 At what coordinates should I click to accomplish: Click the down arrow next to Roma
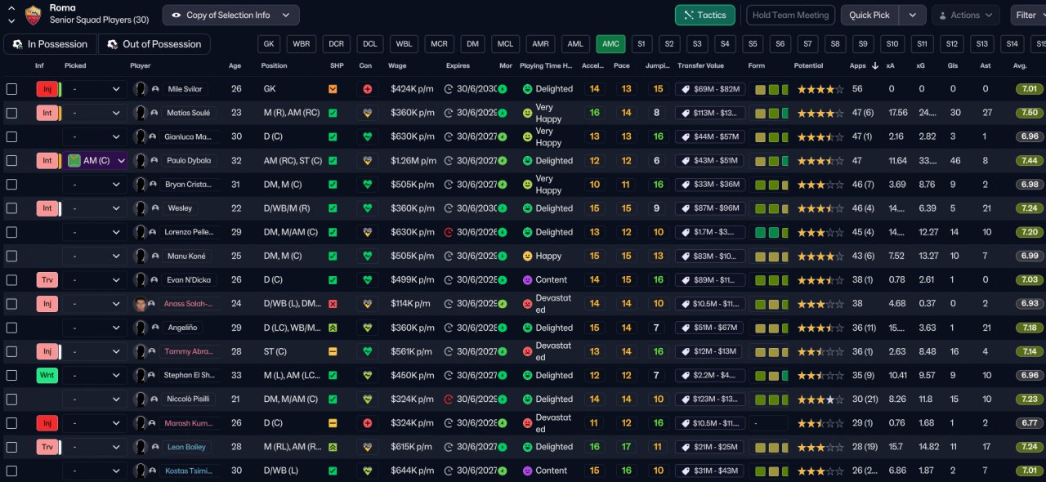(11, 20)
